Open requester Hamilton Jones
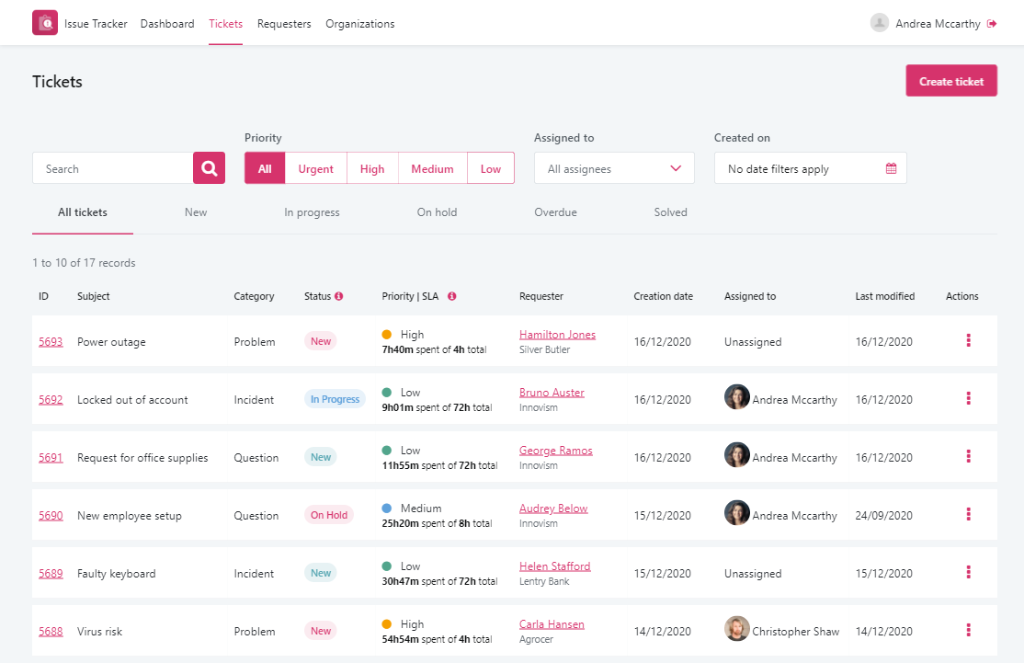The image size is (1024, 663). 557,334
